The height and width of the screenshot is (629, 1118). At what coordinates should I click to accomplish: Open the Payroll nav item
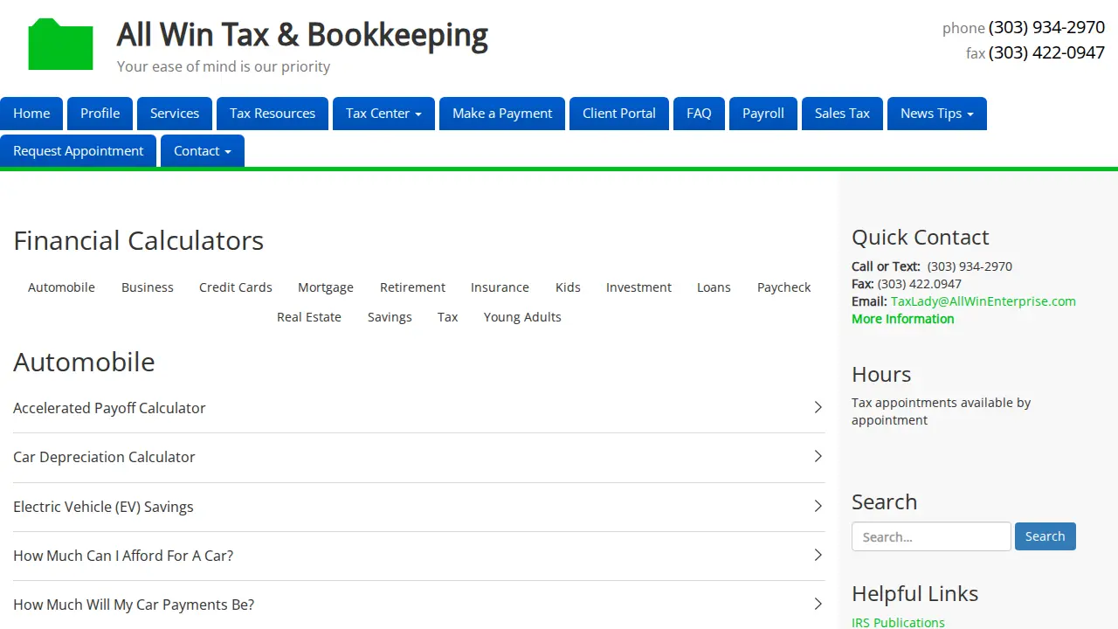[x=763, y=114]
